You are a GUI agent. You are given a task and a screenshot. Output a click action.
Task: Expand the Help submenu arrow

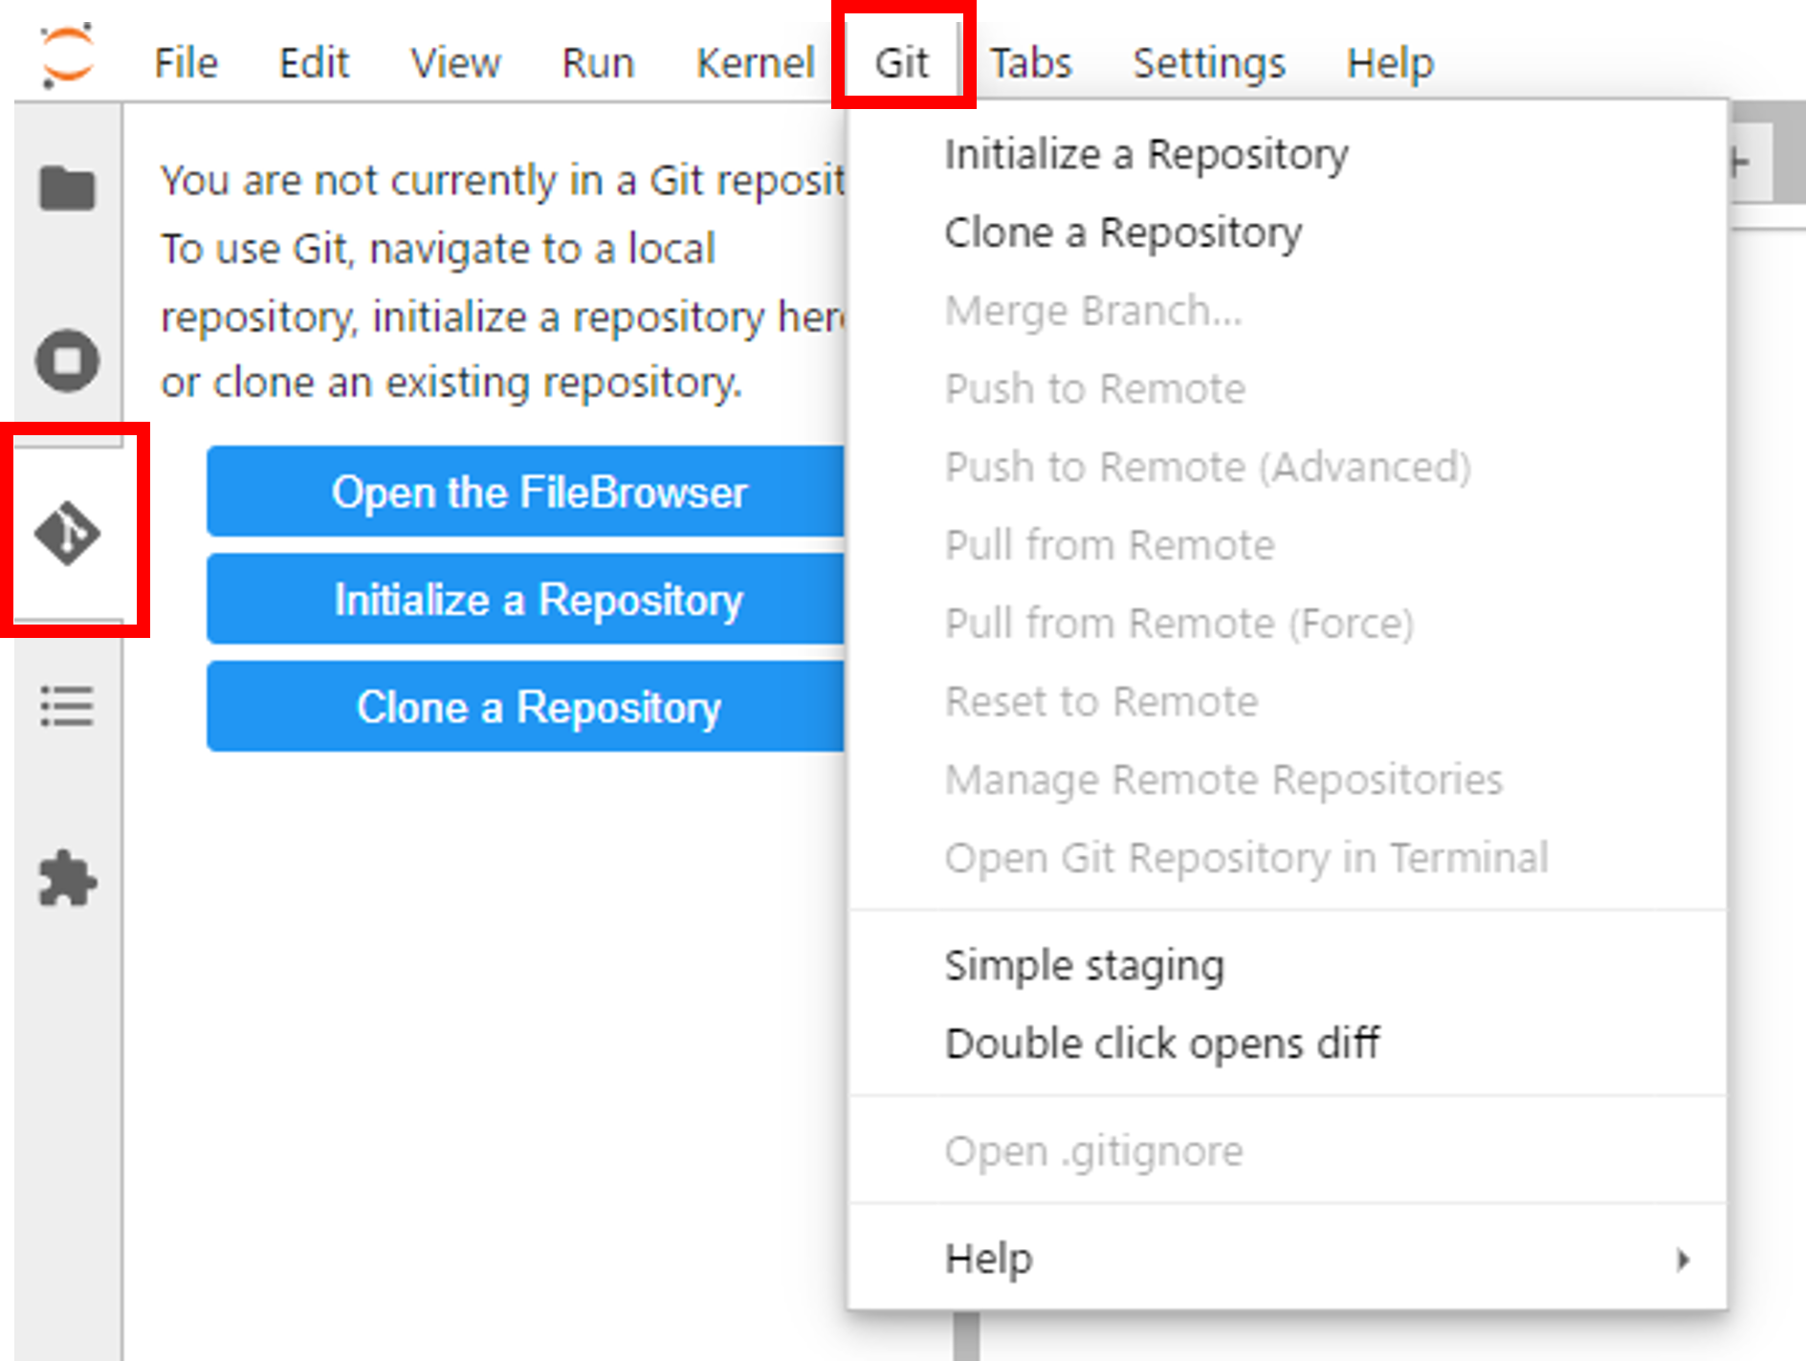coord(1683,1259)
